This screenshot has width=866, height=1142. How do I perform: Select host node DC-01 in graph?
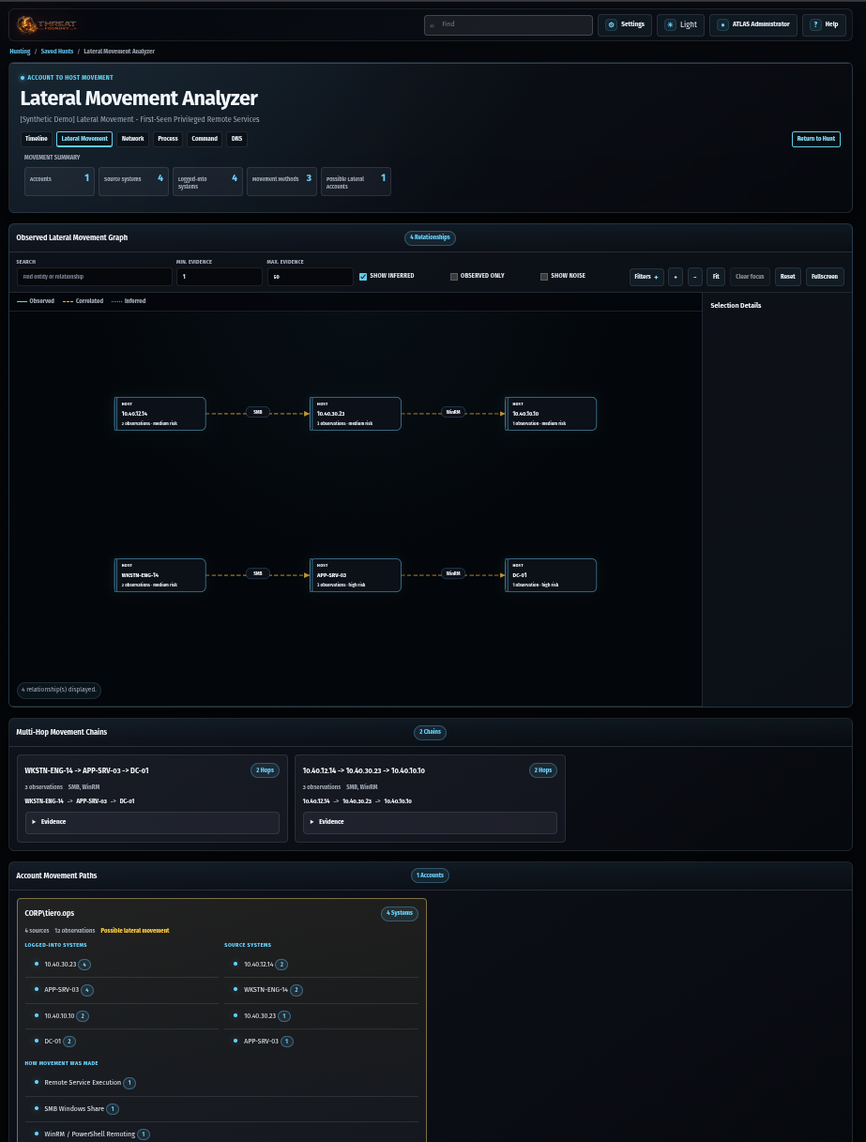pyautogui.click(x=551, y=575)
